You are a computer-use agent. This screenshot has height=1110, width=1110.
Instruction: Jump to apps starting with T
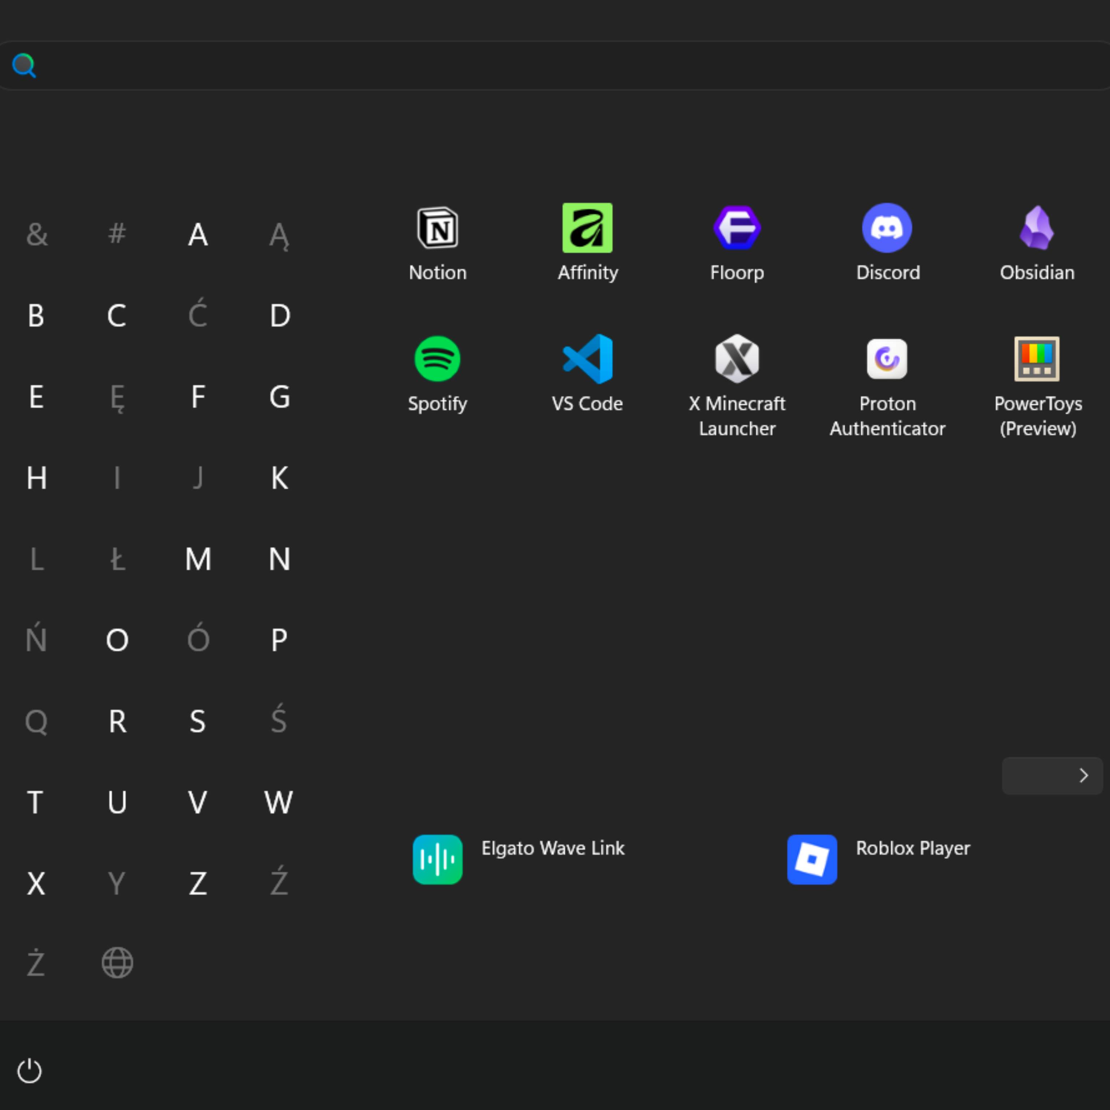tap(35, 802)
